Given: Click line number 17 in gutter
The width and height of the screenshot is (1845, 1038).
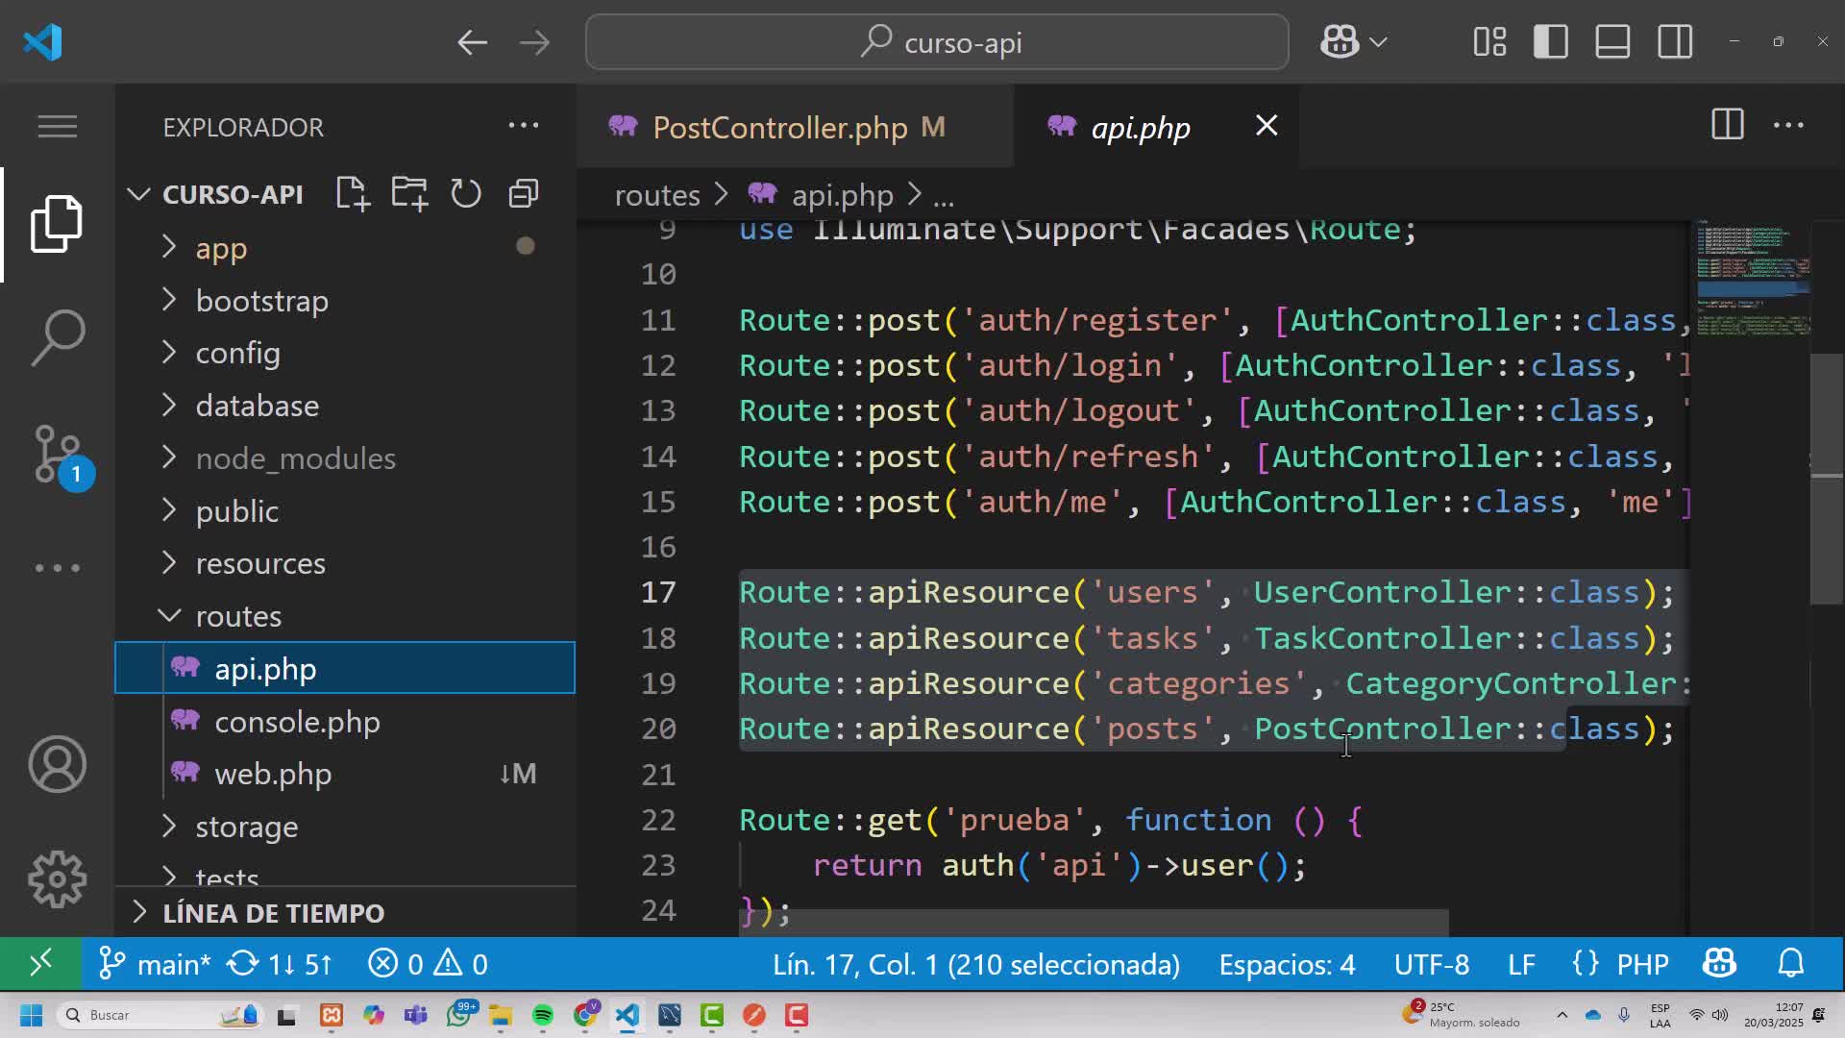Looking at the screenshot, I should [658, 592].
